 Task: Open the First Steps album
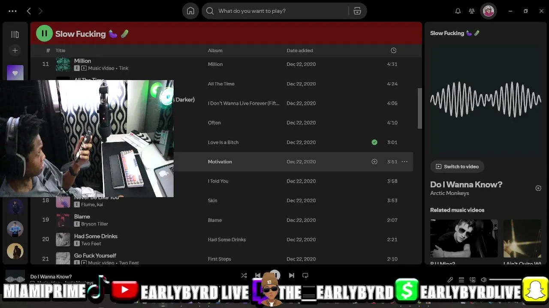pos(220,259)
